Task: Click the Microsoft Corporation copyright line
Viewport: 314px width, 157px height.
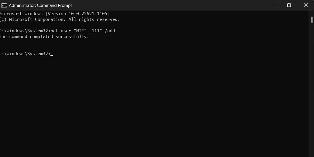Action: (60, 19)
